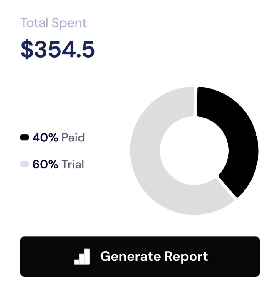280x301 pixels.
Task: Click the 60% value in the legend
Action: pyautogui.click(x=45, y=164)
